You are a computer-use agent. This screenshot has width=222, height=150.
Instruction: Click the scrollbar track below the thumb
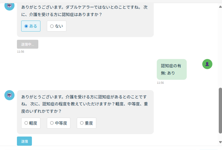tap(220, 137)
